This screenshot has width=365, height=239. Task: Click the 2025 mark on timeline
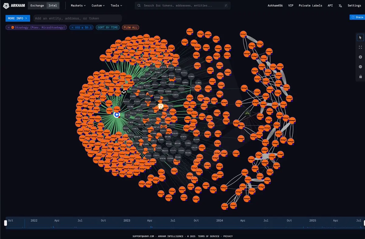tap(313, 220)
